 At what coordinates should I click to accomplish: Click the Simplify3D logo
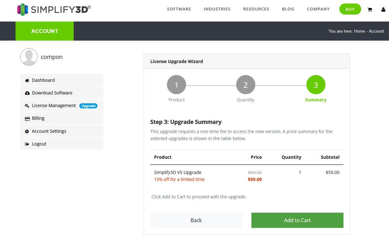[54, 9]
